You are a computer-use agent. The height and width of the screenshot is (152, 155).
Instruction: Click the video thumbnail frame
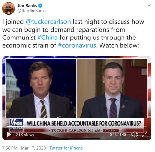point(77,88)
